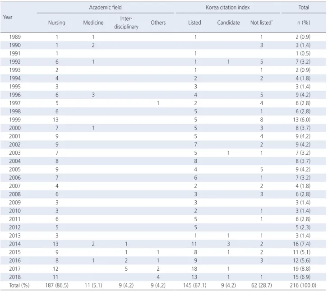
Task: Click the year cell '2007'
Action: 15,186
